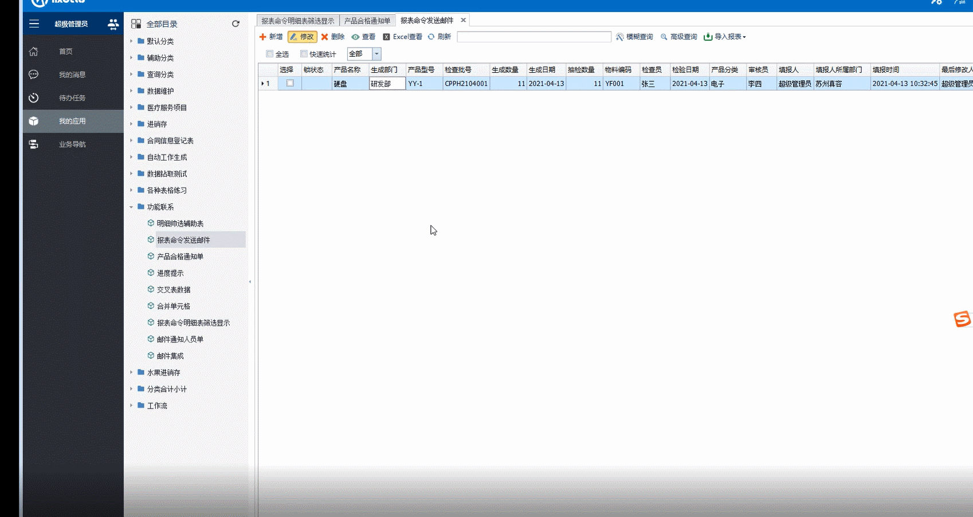Click the 删除 red X icon

coord(324,37)
